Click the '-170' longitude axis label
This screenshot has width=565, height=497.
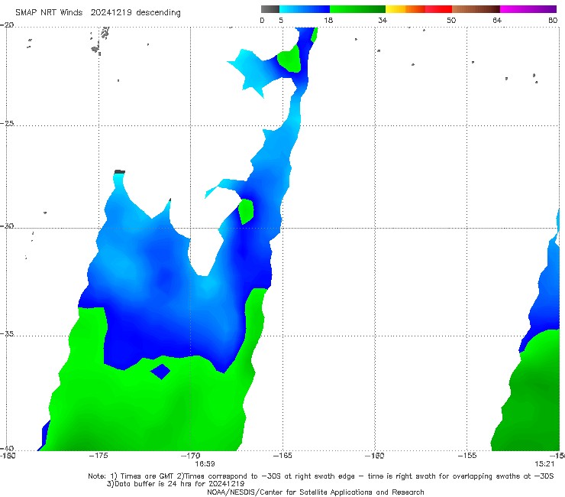[x=190, y=456]
